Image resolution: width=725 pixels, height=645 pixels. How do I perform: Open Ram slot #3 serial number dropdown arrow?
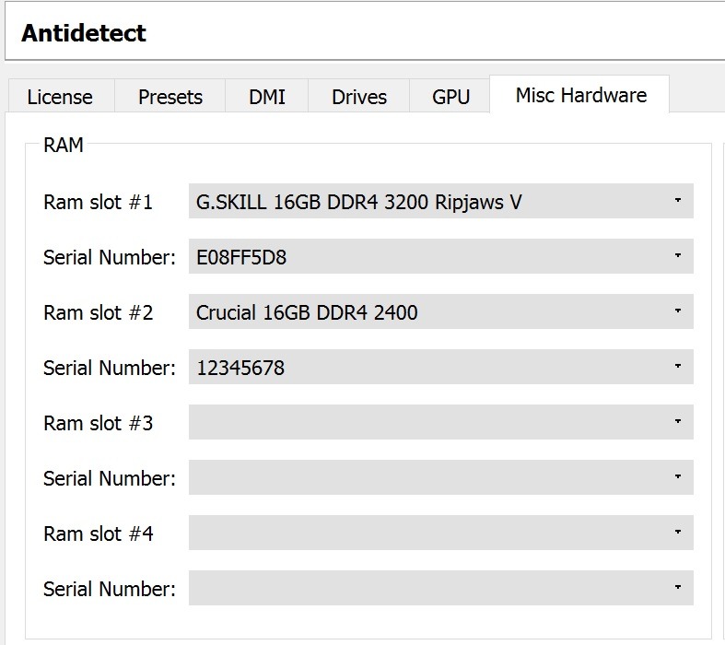677,477
